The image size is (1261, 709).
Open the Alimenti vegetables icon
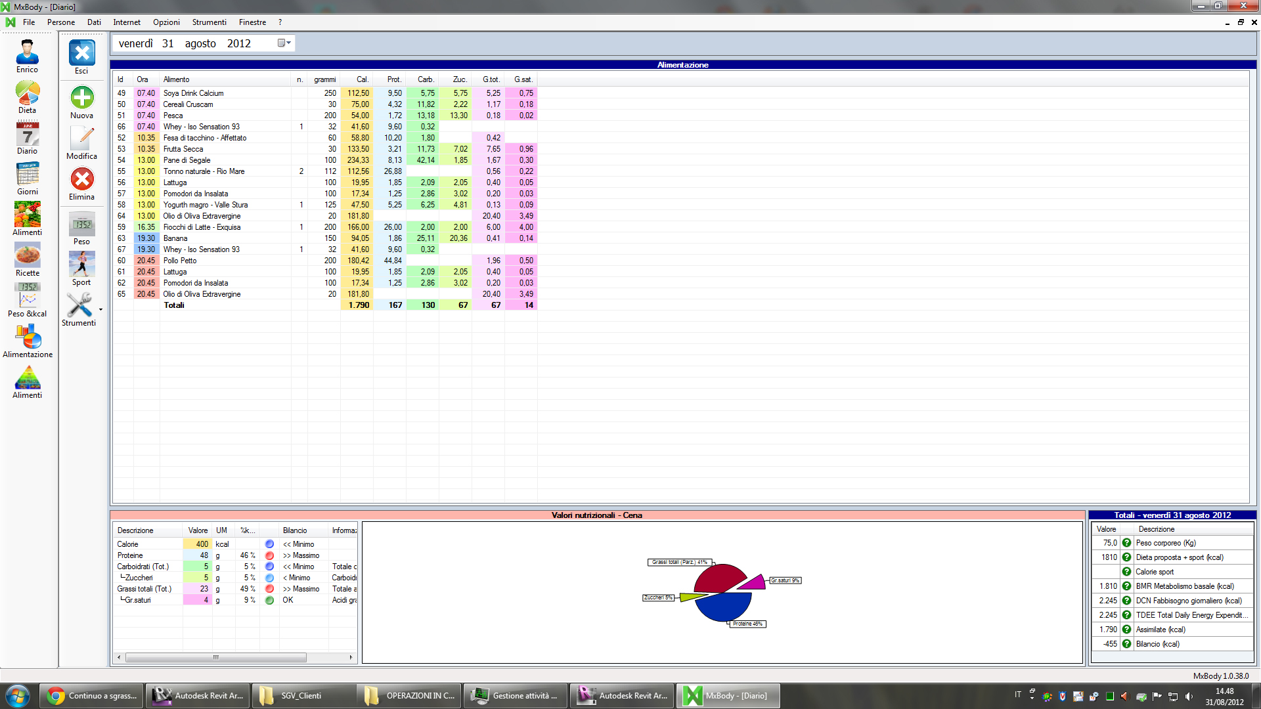coord(27,215)
